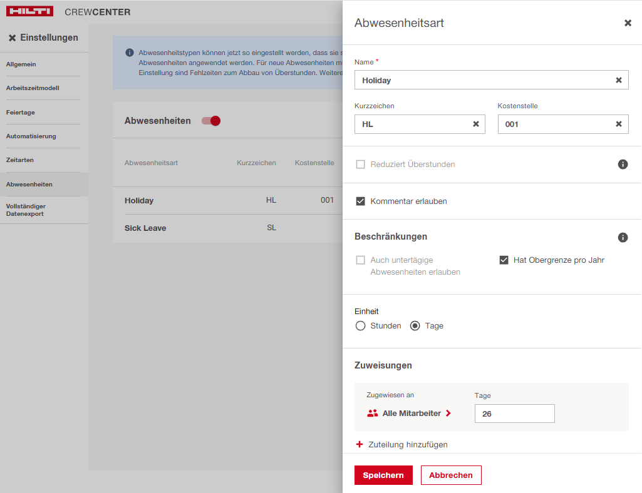Click into the Tage number field
Viewport: 642px width, 493px height.
(x=514, y=414)
